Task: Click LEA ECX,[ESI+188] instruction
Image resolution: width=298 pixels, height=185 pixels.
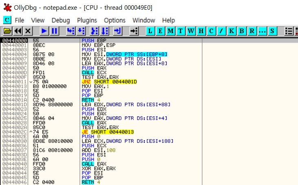Action: tap(128, 141)
